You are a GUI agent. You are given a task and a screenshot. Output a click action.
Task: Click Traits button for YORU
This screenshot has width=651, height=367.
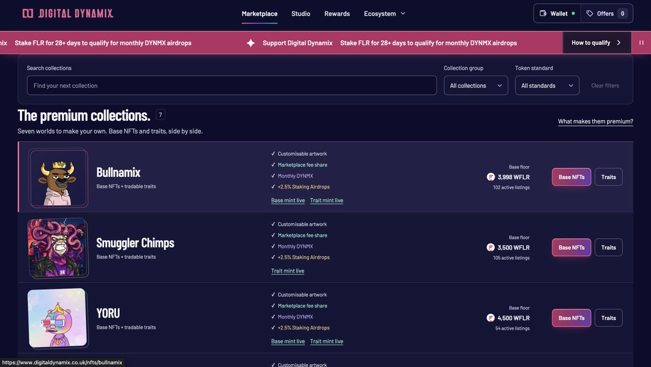pyautogui.click(x=609, y=318)
